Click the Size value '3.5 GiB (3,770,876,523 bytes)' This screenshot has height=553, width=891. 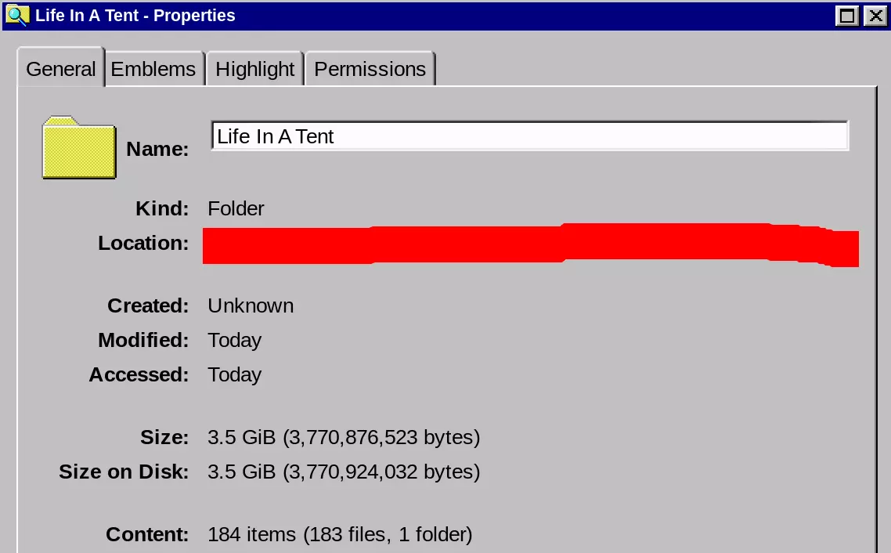click(344, 438)
